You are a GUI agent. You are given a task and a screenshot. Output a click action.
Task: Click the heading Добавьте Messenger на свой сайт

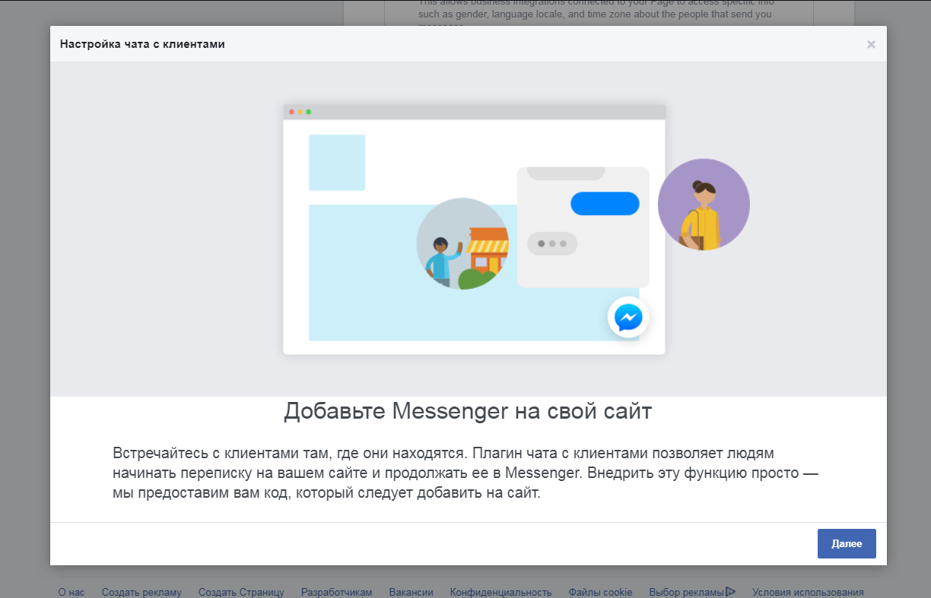(x=468, y=412)
